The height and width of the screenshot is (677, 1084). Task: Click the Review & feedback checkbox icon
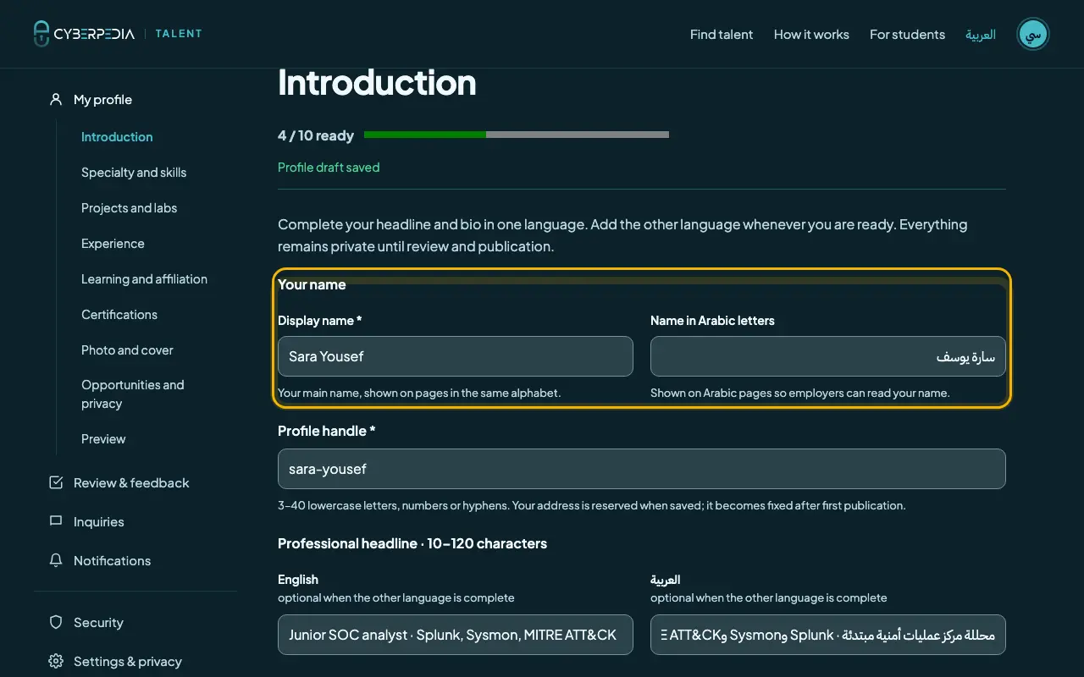(56, 482)
